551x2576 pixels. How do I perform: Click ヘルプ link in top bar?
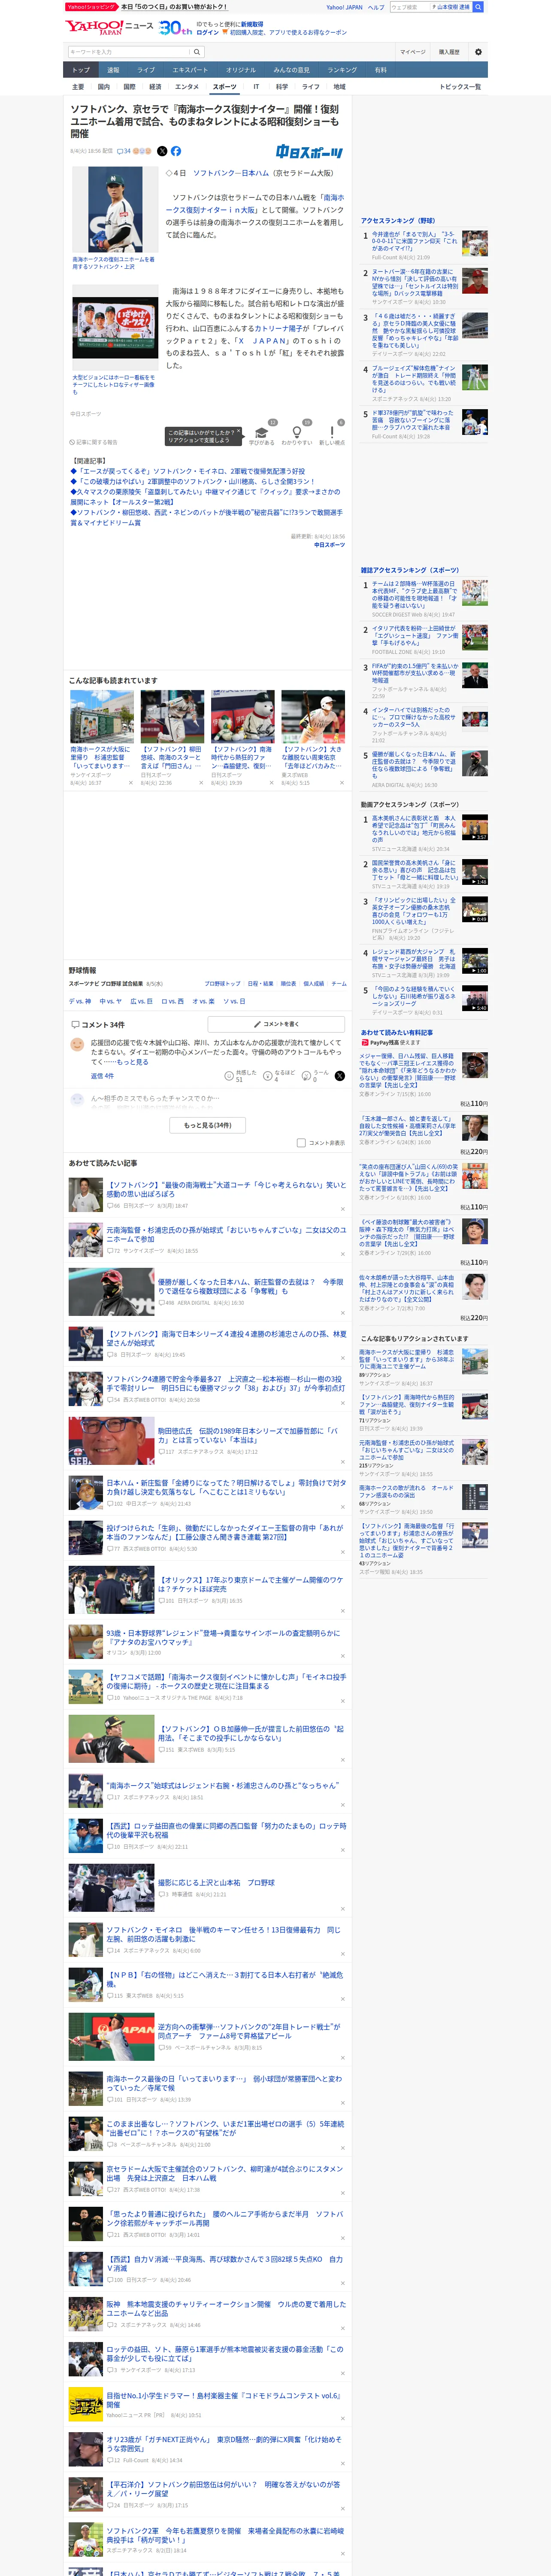pyautogui.click(x=376, y=7)
